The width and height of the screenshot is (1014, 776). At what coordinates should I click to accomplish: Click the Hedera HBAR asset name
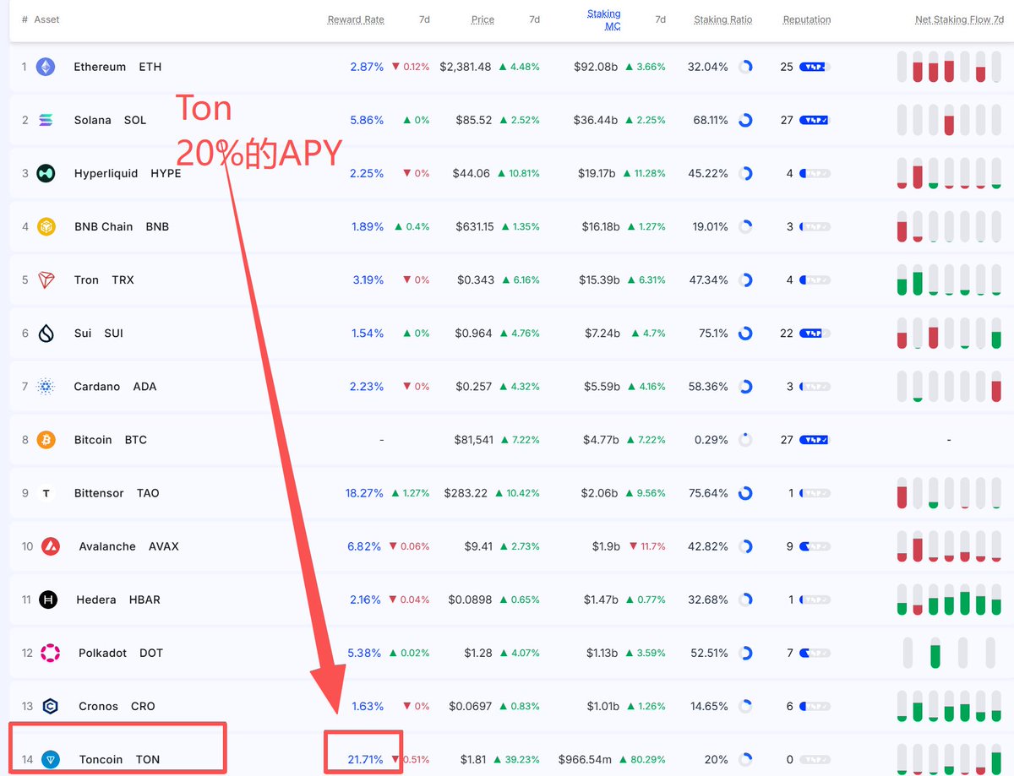[118, 600]
